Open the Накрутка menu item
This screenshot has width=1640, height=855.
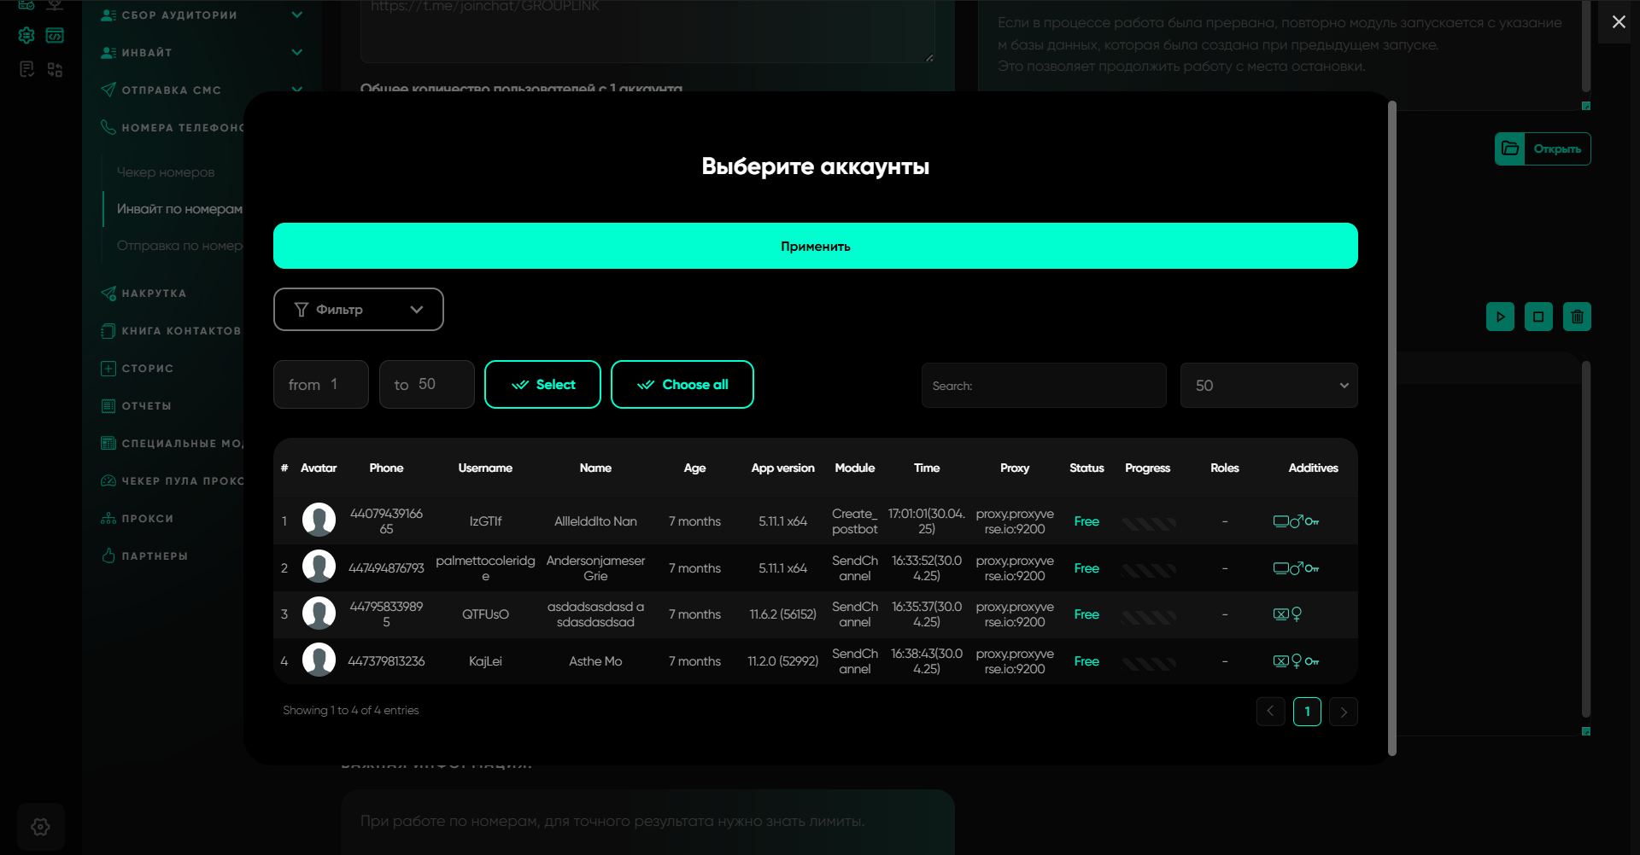[x=154, y=294]
